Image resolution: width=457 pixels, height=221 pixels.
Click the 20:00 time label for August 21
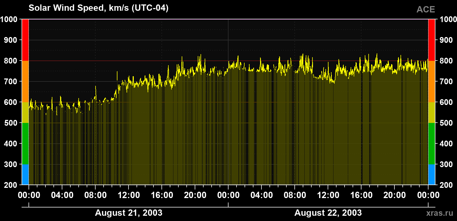pos(195,195)
